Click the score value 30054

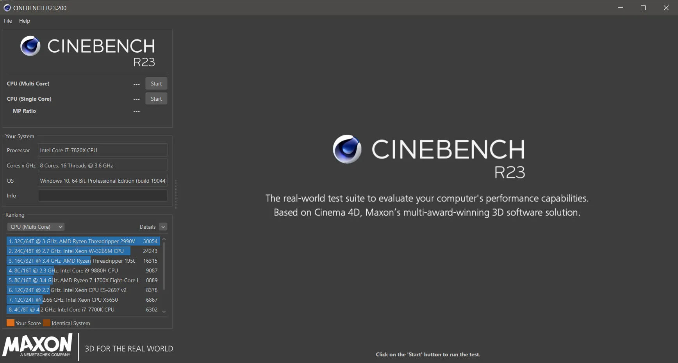[x=150, y=241]
